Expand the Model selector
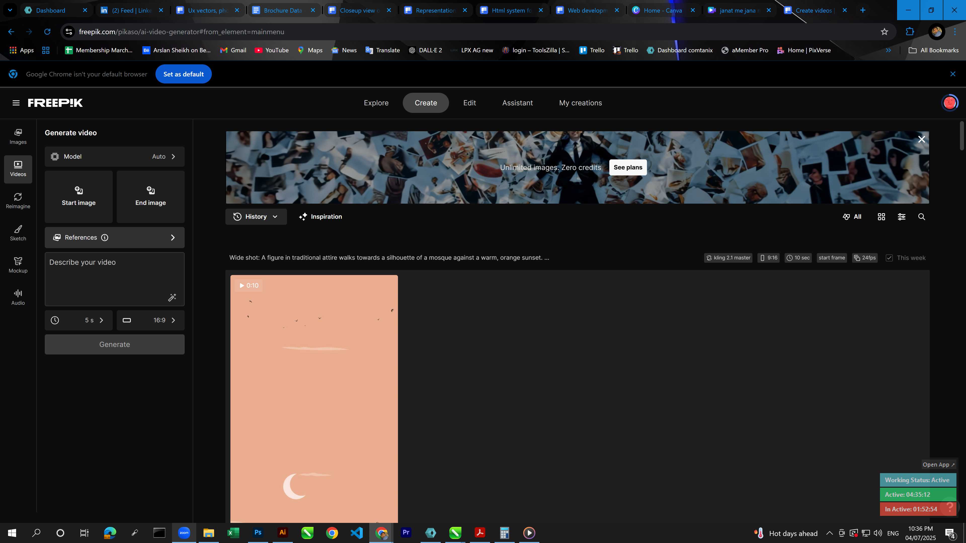966x543 pixels. click(114, 157)
